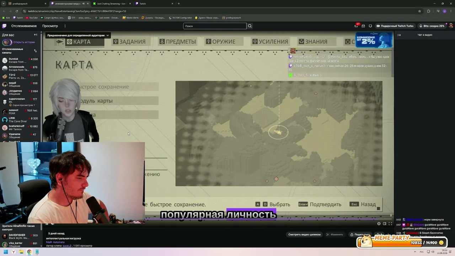Open Jolygames channel in sidebar
The height and width of the screenshot is (256, 455).
pos(20,92)
